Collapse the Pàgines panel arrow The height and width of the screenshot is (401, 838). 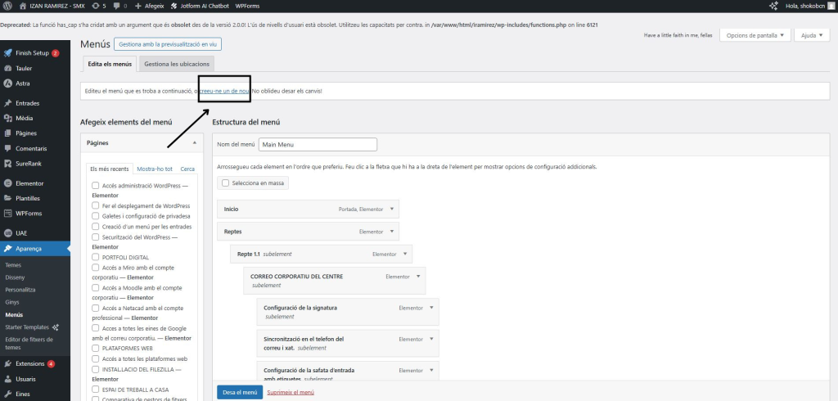point(194,142)
